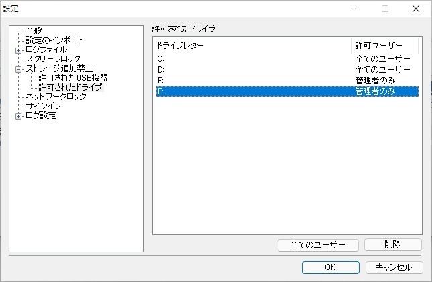Viewport: 432px width, 282px height.
Task: Click ドライブレター column header
Action: click(252, 46)
